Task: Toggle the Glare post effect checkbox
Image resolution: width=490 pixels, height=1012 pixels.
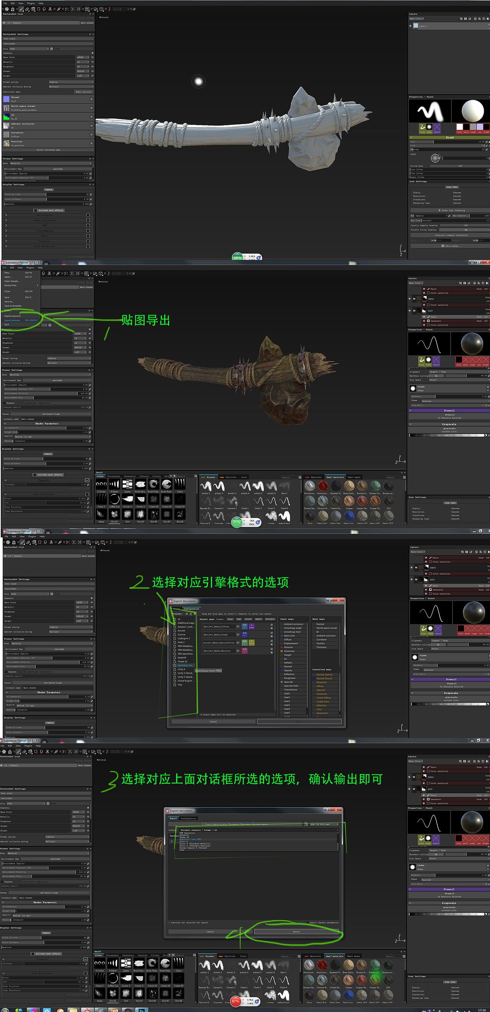Action: point(88,236)
